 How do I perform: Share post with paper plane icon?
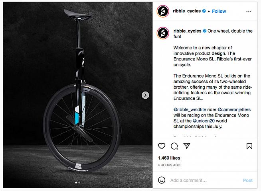[186, 146]
